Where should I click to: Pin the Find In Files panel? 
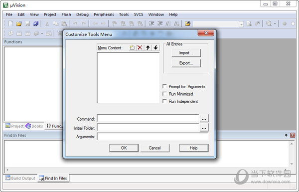[286, 135]
